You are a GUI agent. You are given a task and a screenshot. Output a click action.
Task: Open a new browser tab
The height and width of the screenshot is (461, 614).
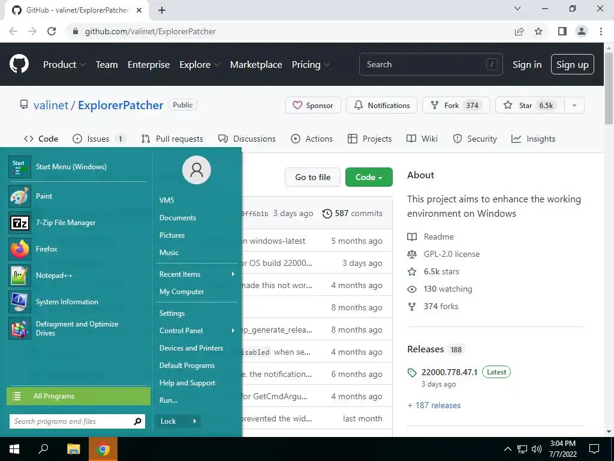click(162, 10)
